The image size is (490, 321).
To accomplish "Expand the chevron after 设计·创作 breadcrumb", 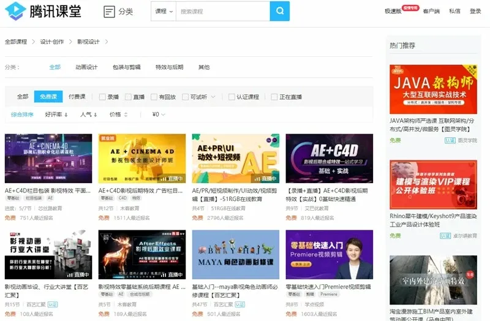I will 70,42.
